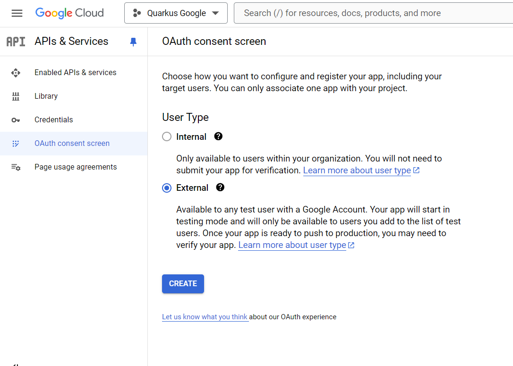Open the Quarkus Google project dropdown
Image resolution: width=513 pixels, height=366 pixels.
176,13
